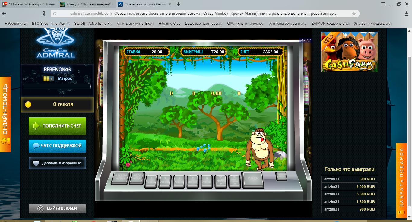Open the ЗАБРАТЬ ПОДАРОК side tab

401,180
